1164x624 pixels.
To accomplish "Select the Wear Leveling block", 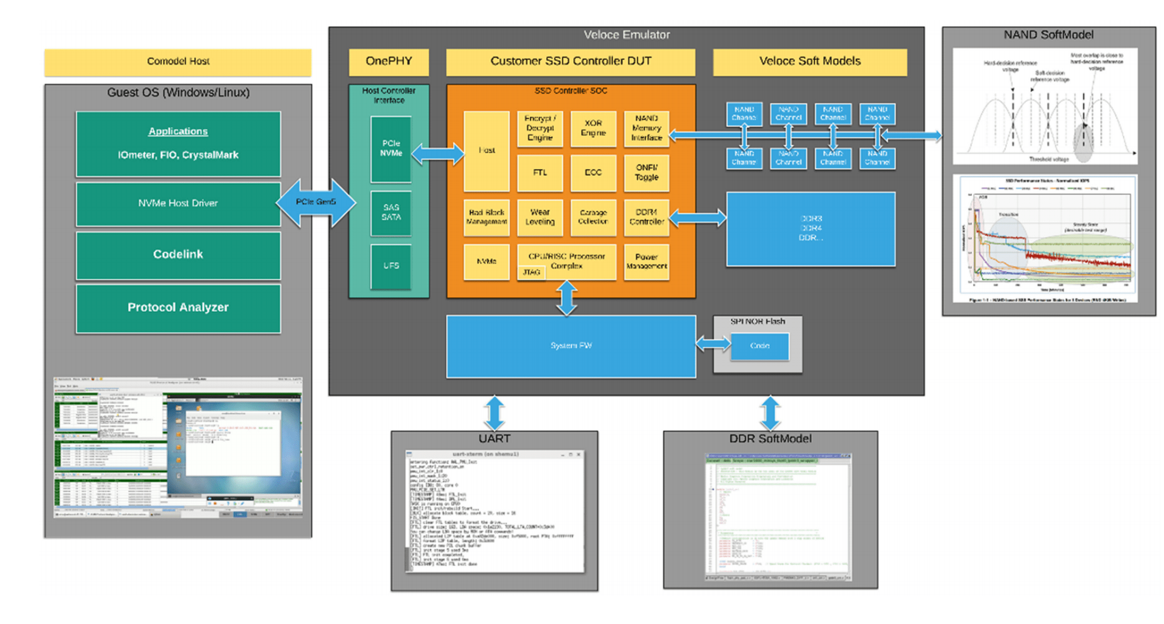I will coord(540,218).
